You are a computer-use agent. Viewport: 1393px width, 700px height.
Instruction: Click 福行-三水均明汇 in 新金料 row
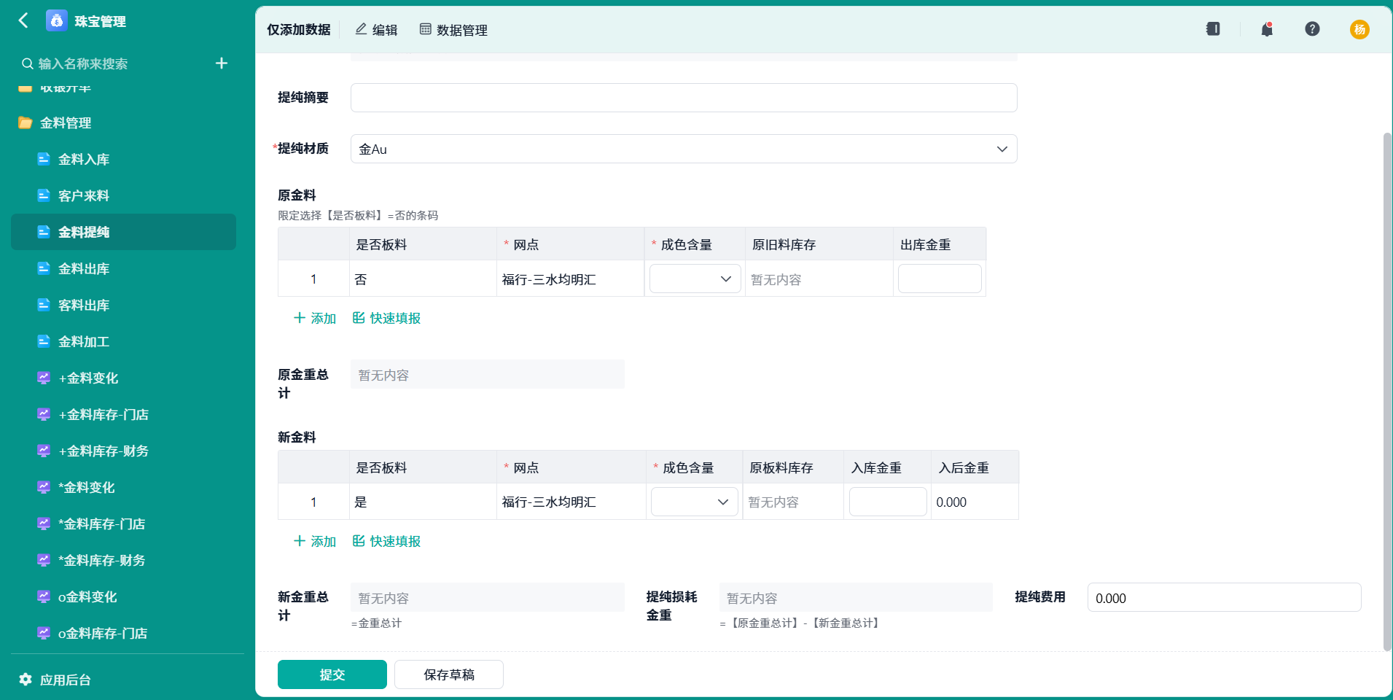549,502
